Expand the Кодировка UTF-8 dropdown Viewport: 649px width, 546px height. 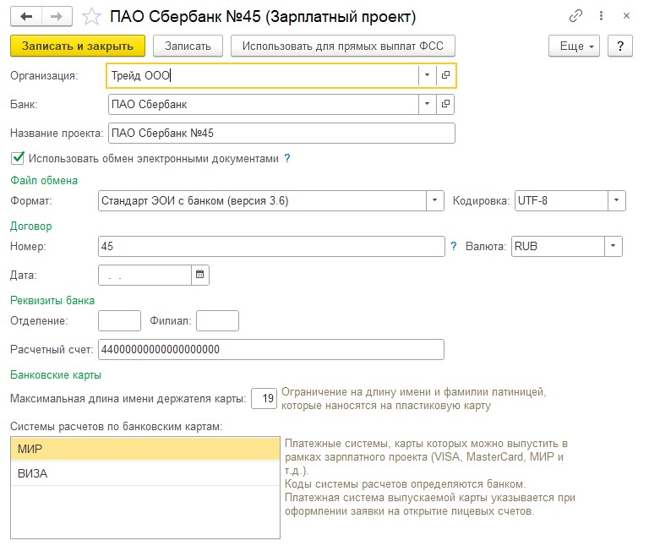[x=616, y=201]
